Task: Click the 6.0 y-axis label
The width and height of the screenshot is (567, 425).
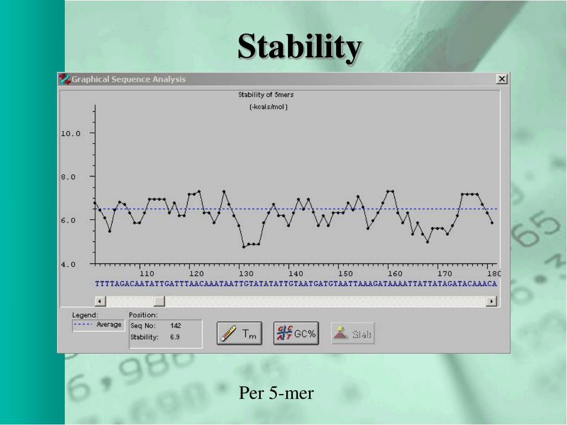Action: pos(68,220)
